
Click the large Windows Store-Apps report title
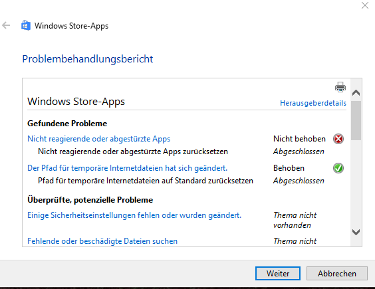(76, 102)
